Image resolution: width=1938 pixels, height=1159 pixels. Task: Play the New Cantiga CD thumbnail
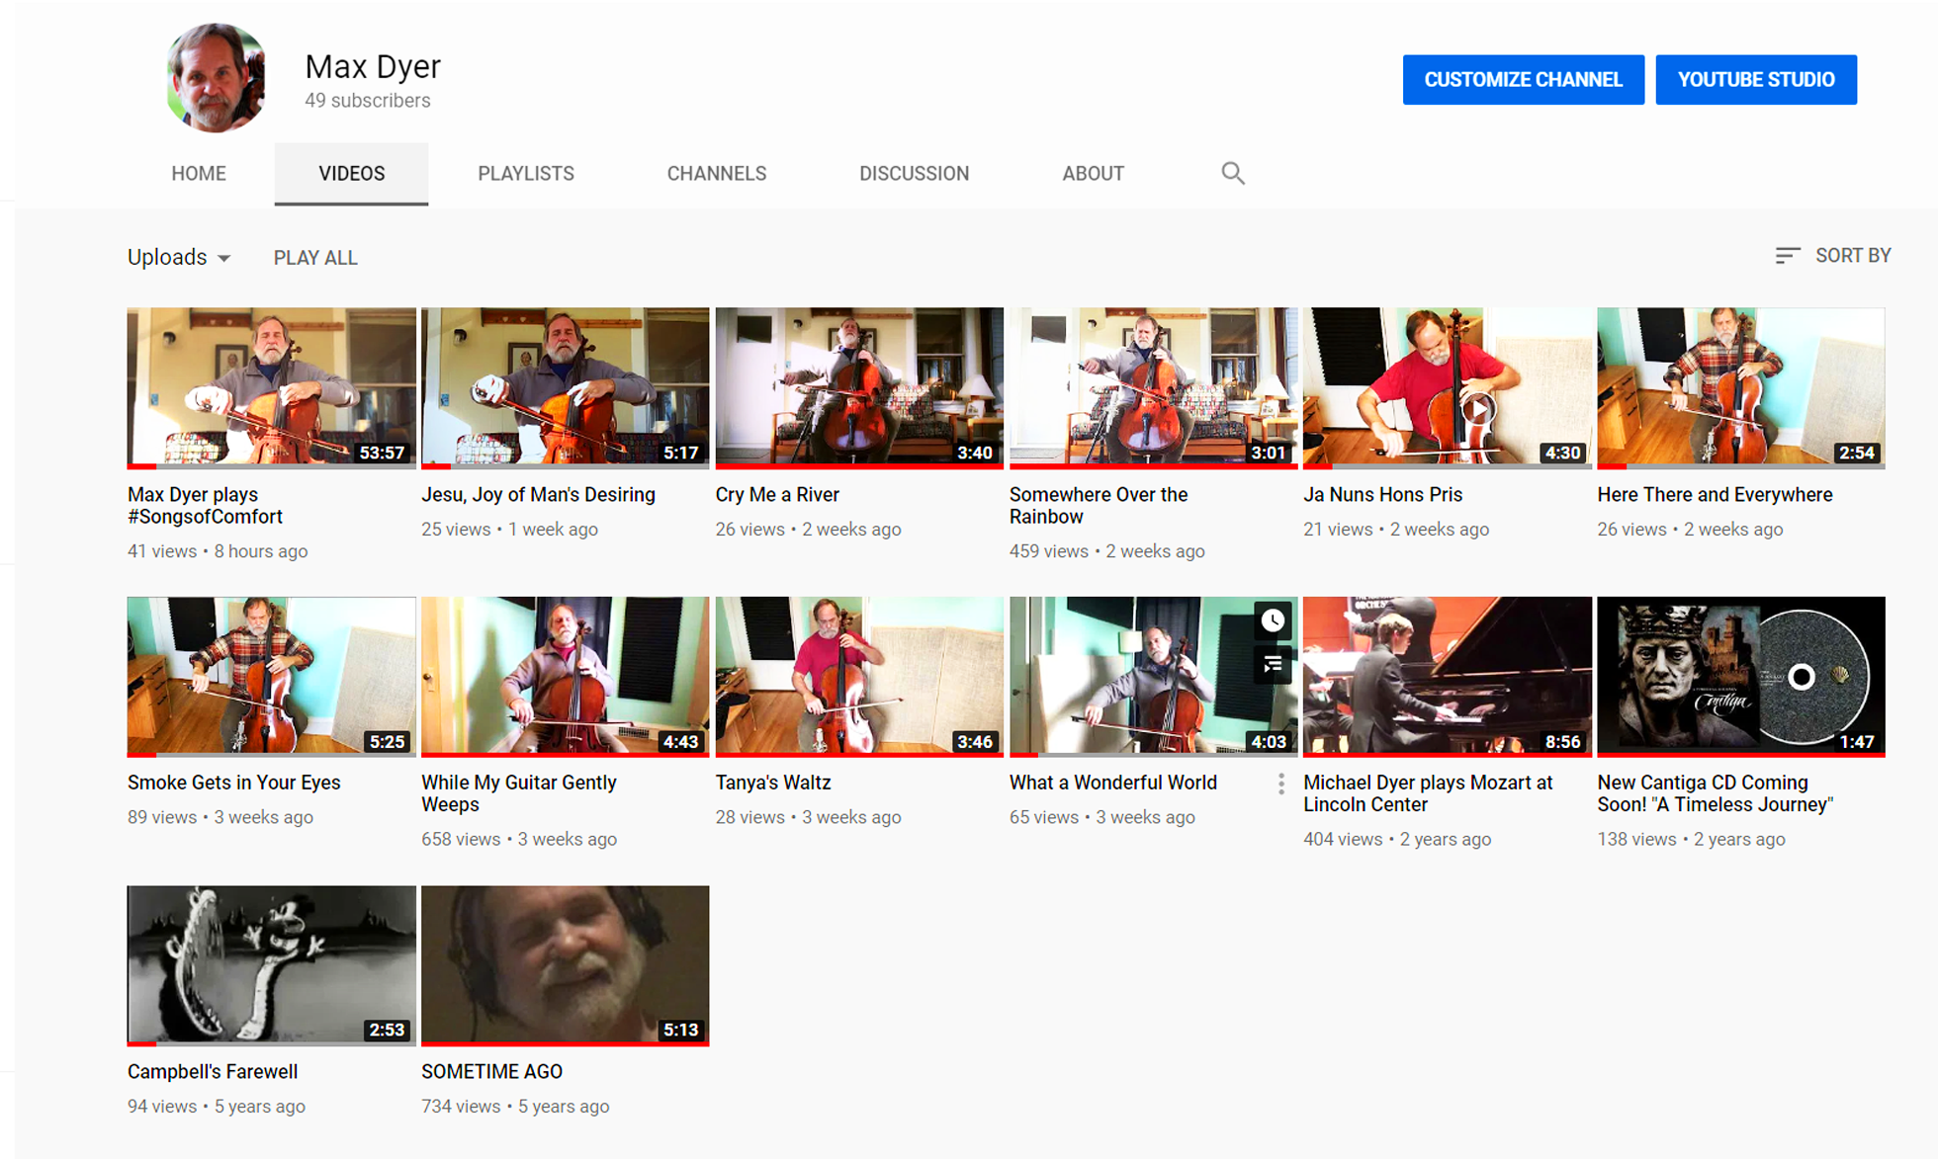pos(1741,676)
